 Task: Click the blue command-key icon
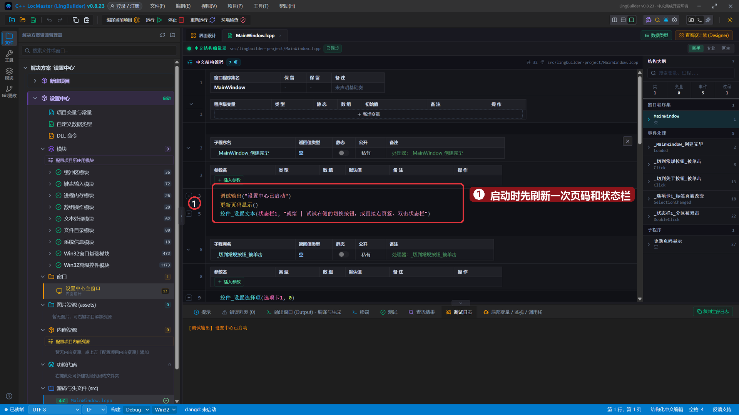pyautogui.click(x=666, y=20)
